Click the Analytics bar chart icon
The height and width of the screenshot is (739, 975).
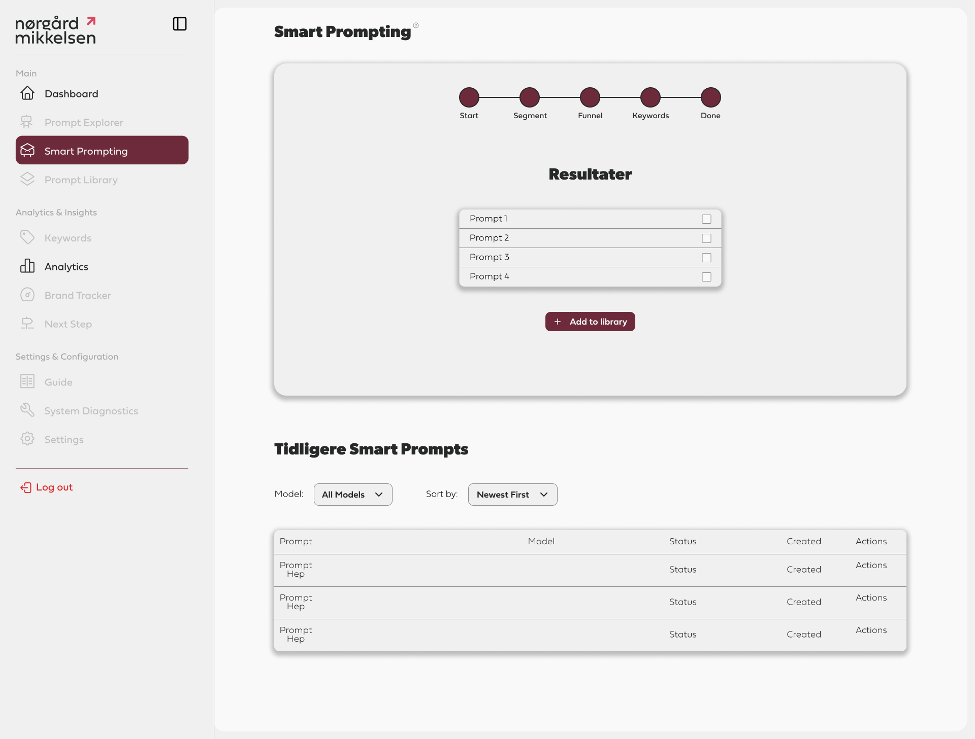click(x=27, y=266)
